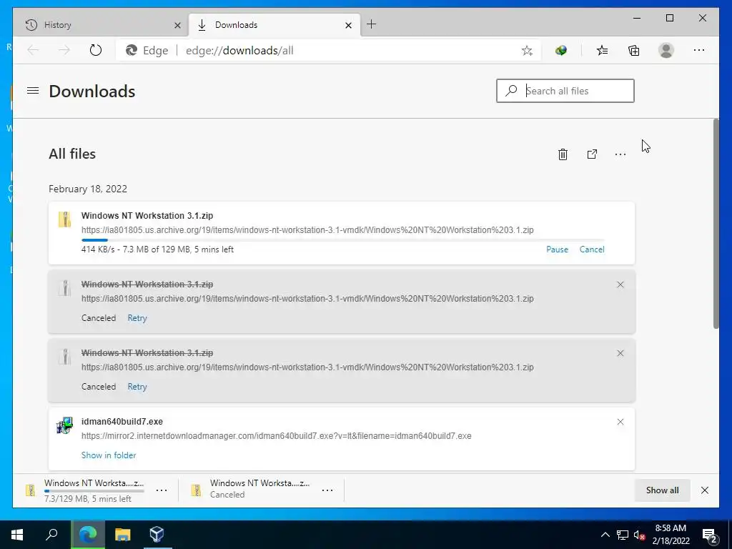The image size is (732, 549).
Task: Cancel the Windows NT Workstation download
Action: [592, 249]
